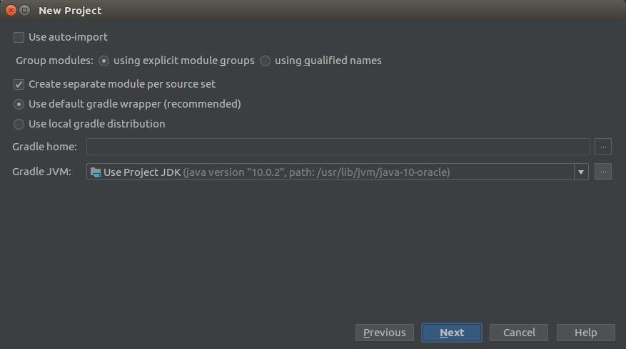Viewport: 626px width, 349px height.
Task: Focus the Gradle home text field
Action: (338, 147)
